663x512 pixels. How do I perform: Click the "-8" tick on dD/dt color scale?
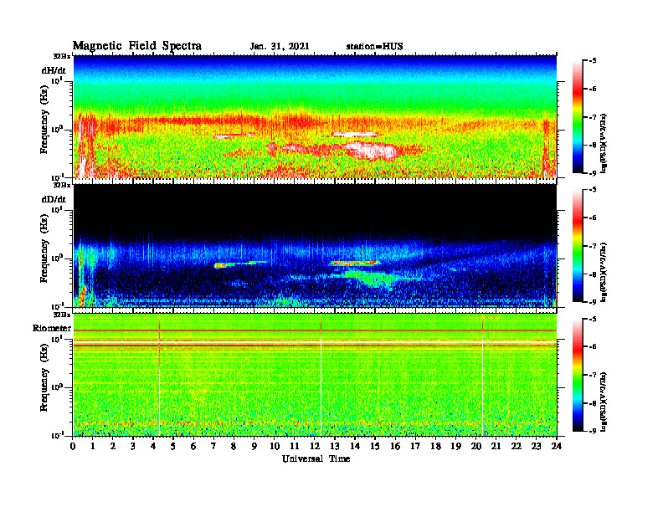point(593,274)
